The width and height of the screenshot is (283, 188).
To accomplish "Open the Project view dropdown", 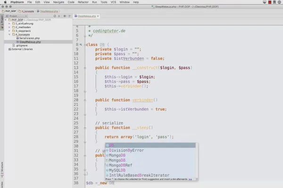I will [17, 16].
